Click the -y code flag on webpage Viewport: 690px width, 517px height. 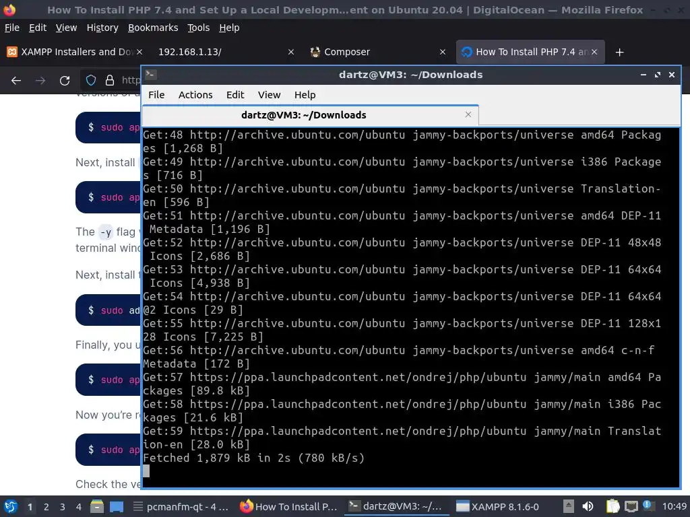coord(106,232)
